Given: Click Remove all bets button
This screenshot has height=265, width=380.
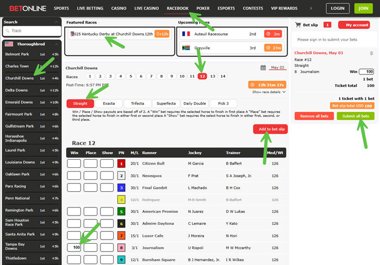Looking at the screenshot, I should pos(314,116).
